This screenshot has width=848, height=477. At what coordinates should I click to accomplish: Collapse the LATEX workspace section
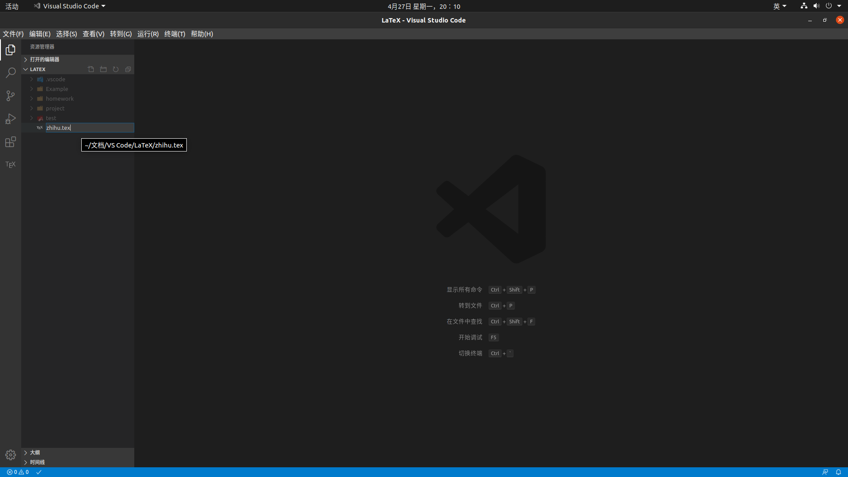[25, 69]
